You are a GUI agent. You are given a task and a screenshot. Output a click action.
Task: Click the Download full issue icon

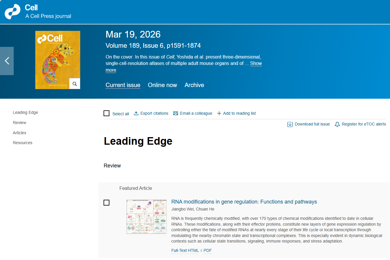[290, 124]
